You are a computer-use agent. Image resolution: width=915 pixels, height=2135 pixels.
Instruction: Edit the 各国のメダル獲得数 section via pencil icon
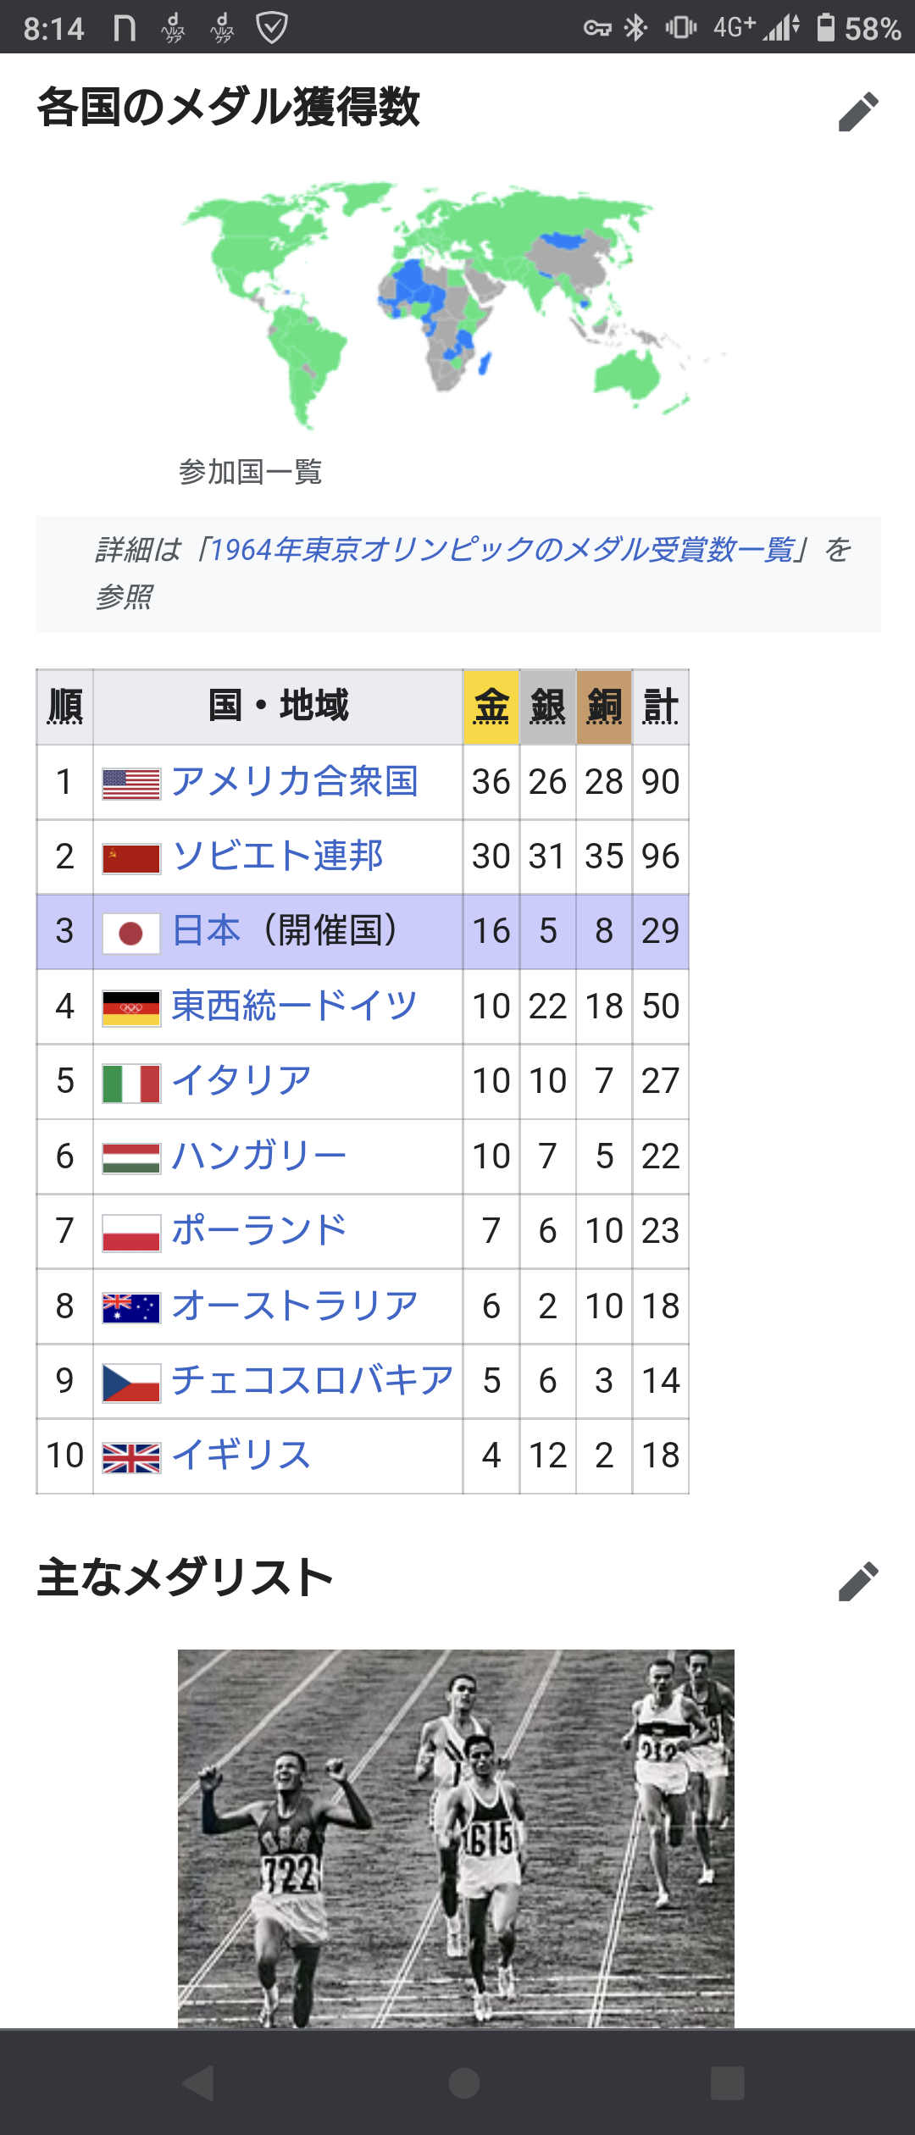coord(858,111)
